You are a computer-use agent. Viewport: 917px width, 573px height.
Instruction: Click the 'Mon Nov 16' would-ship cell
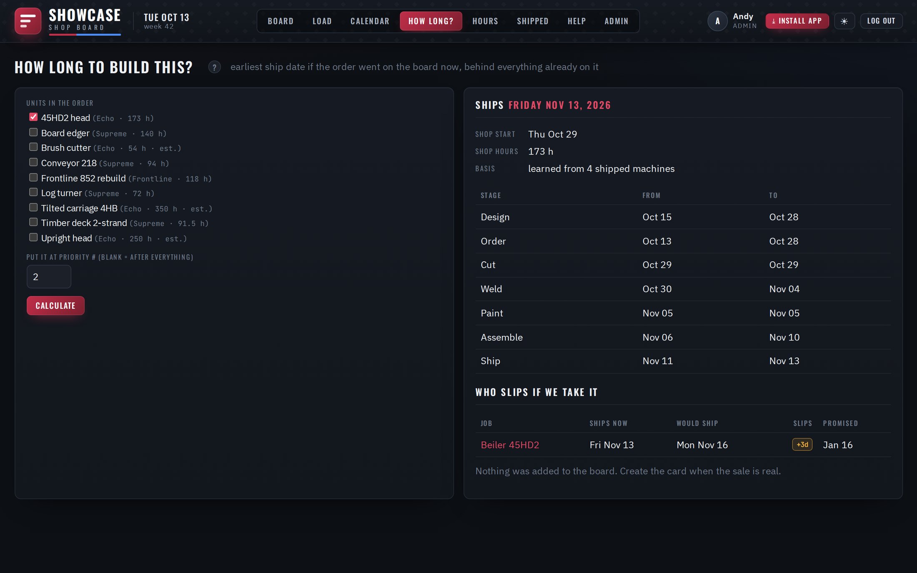pyautogui.click(x=702, y=445)
